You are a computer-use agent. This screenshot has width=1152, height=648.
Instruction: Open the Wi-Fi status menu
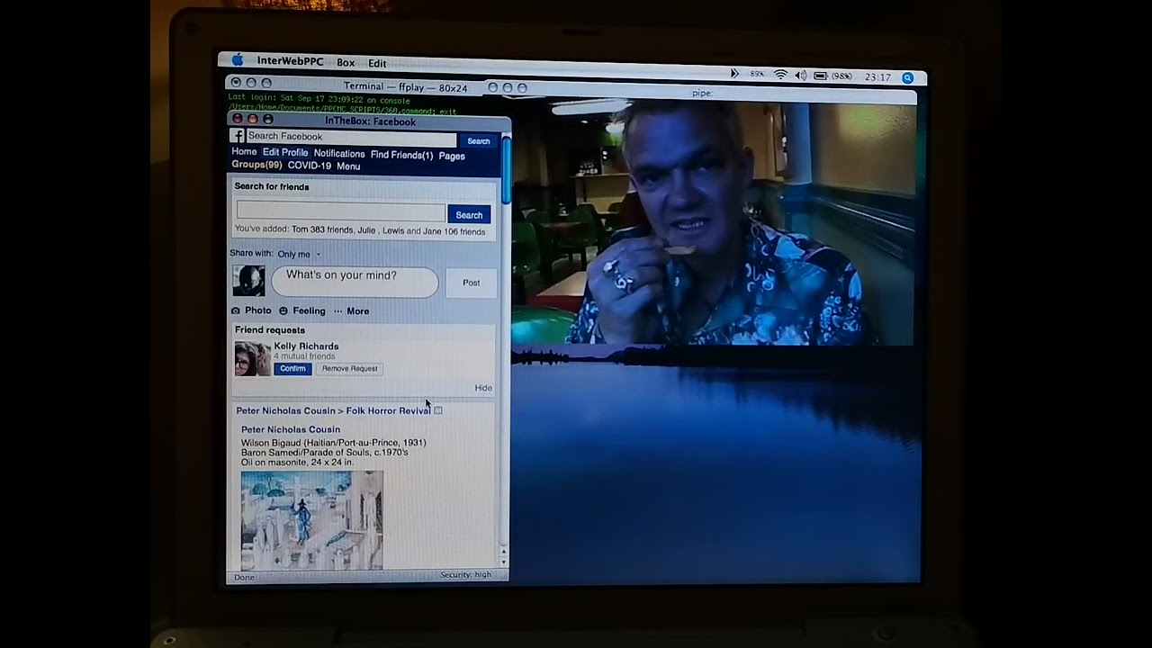(780, 75)
